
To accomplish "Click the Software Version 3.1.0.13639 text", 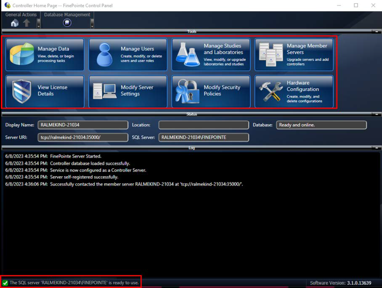I will coord(341,283).
